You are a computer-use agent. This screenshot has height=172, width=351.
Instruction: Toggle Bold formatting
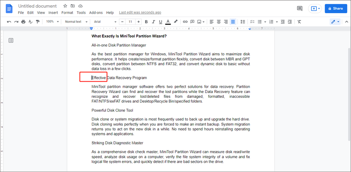tap(146, 22)
